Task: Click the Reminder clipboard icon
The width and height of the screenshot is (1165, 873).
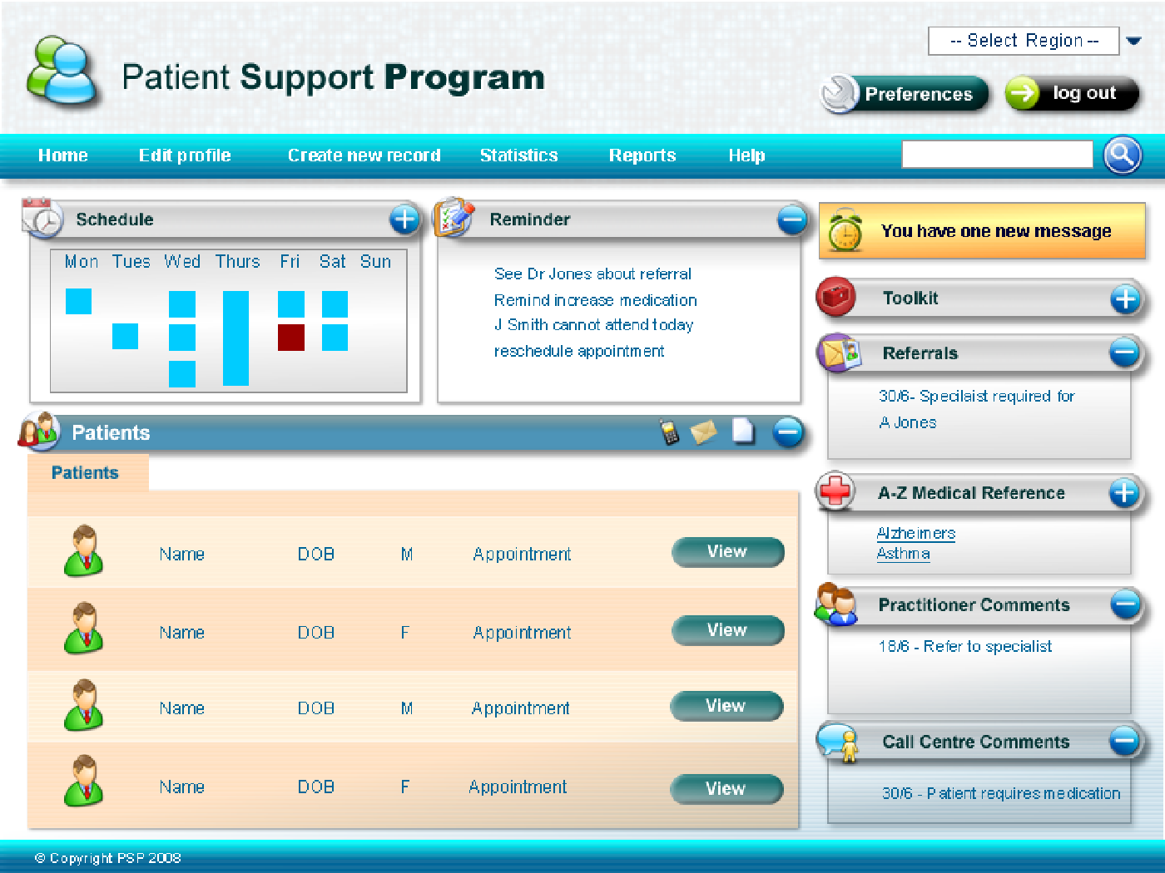Action: pyautogui.click(x=454, y=217)
